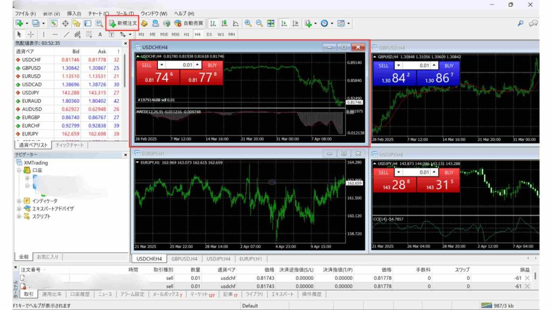The image size is (552, 310).
Task: Select EURUSD row in market watch
Action: tap(33, 76)
